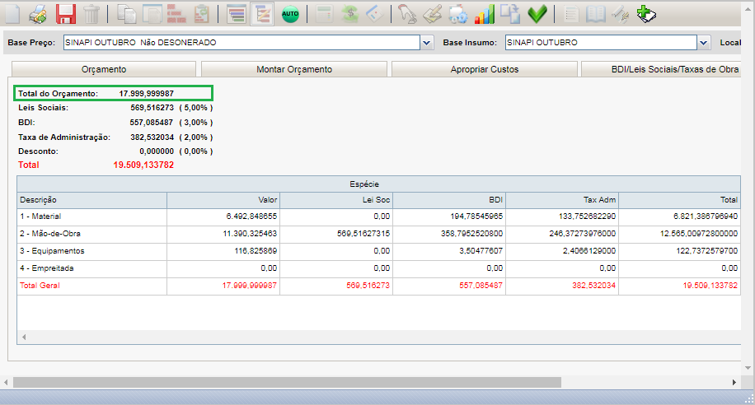Click the Equipamentos value 116,825869
The width and height of the screenshot is (755, 405).
click(256, 251)
